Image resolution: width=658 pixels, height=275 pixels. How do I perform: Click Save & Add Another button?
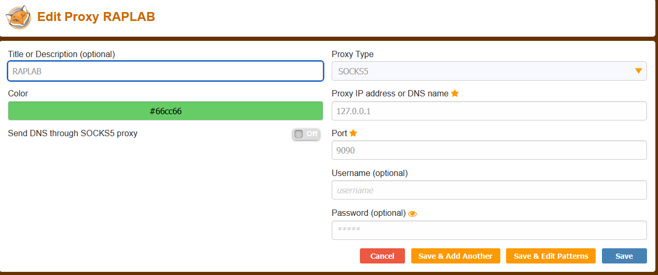[455, 256]
